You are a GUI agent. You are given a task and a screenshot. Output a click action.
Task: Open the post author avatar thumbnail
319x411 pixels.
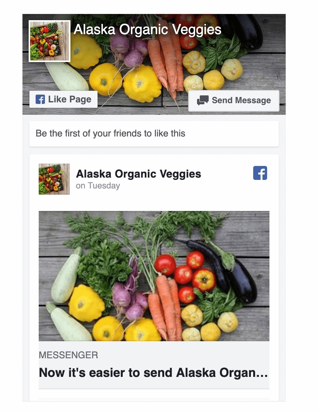point(54,179)
